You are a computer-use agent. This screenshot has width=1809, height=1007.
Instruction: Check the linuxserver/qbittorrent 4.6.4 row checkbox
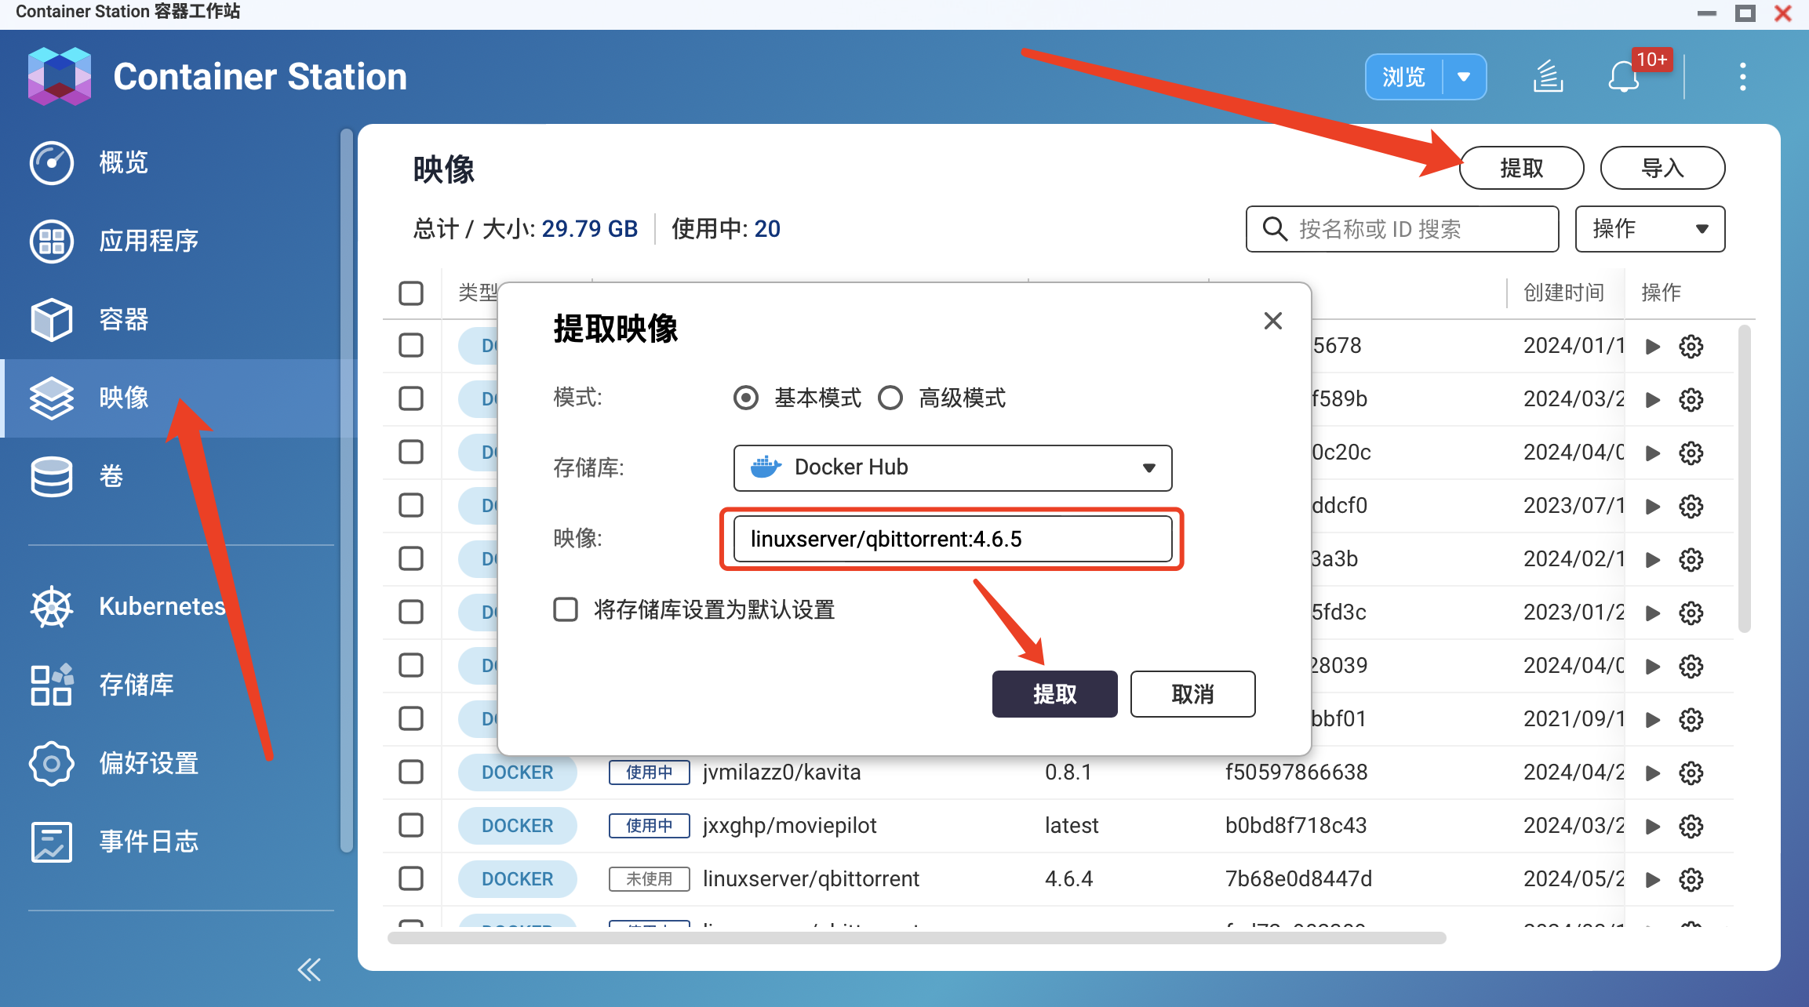410,878
